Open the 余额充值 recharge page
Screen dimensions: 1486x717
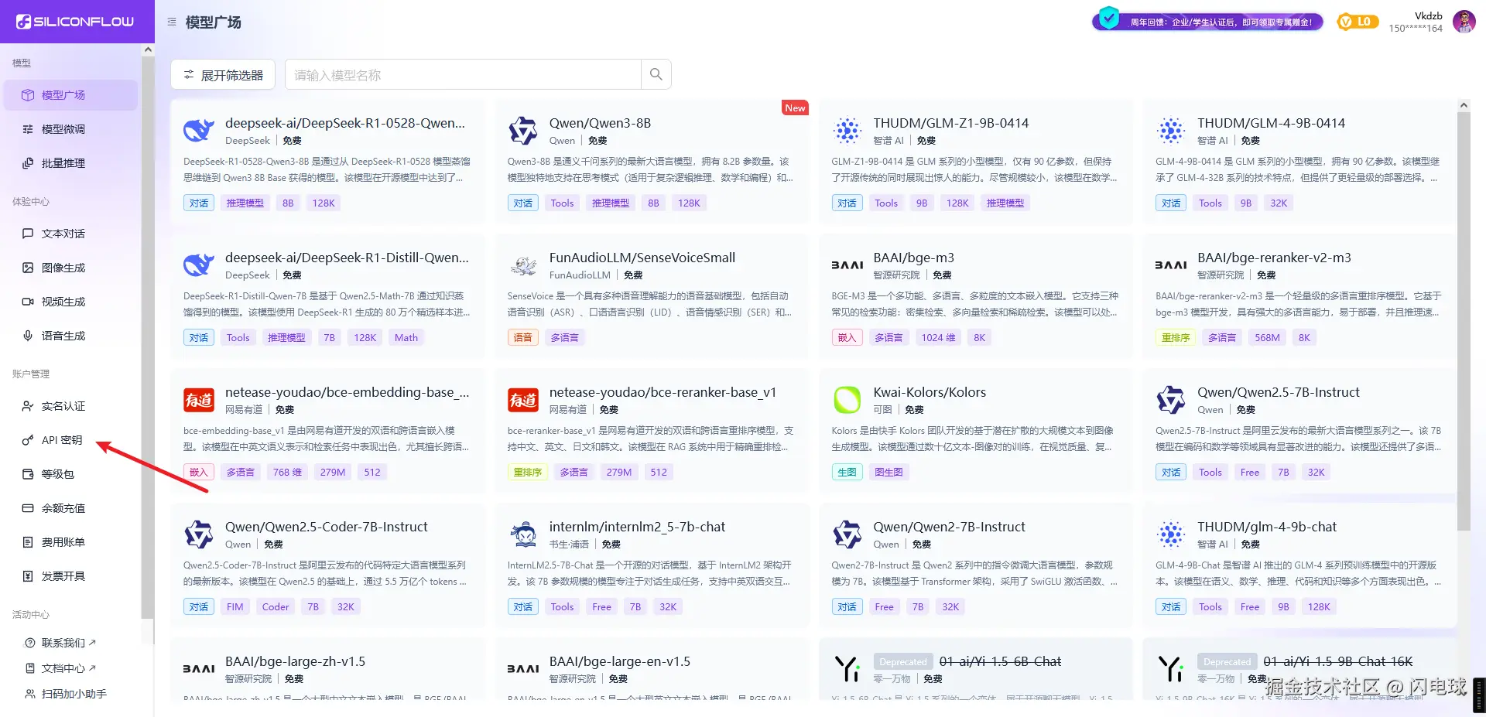[x=62, y=507]
